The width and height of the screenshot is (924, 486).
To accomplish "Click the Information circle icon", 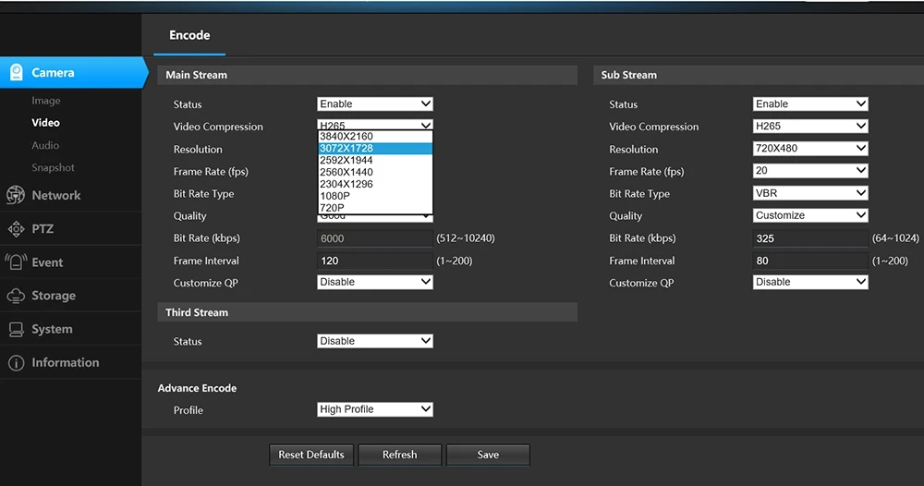I will 16,363.
